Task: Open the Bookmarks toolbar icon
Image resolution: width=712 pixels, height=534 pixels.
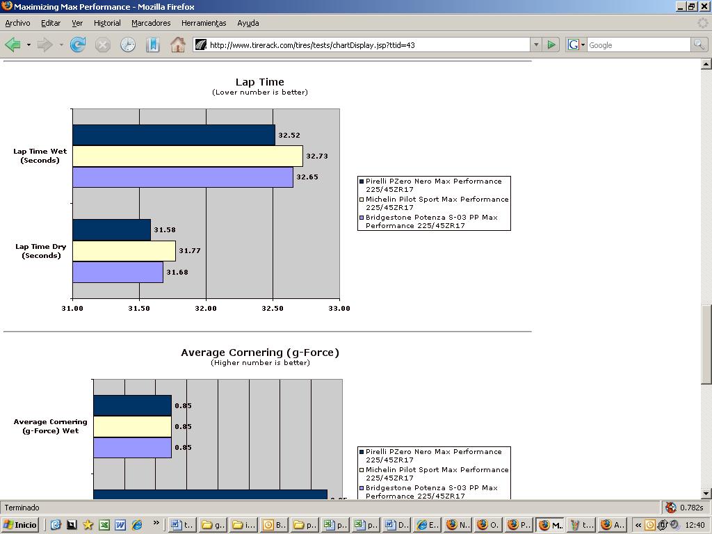Action: pos(152,44)
